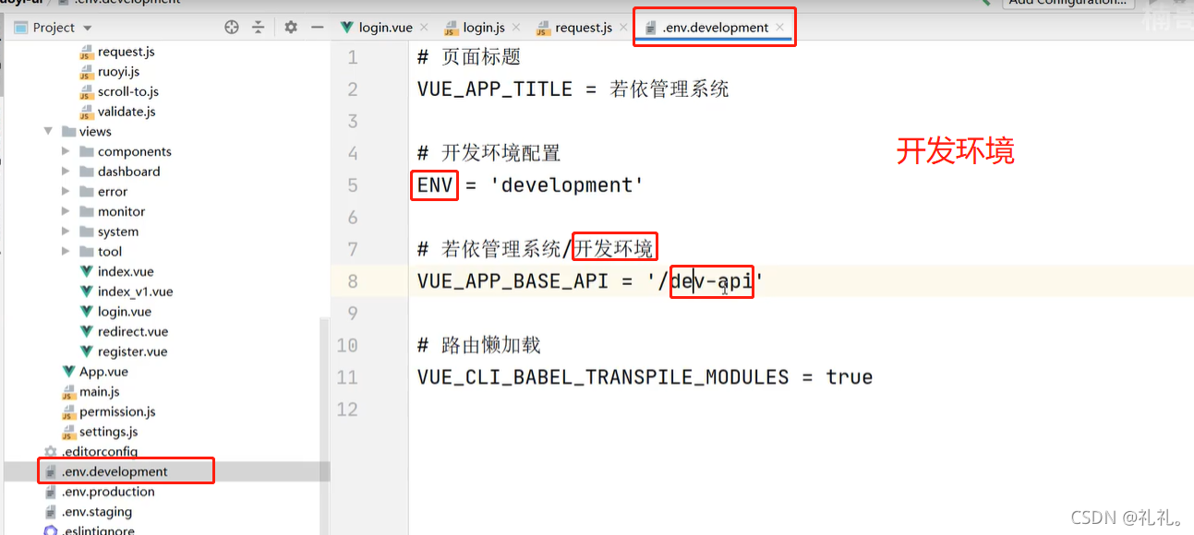Click the VUE_APP_BASE_API text on line 8
1194x535 pixels.
[513, 281]
